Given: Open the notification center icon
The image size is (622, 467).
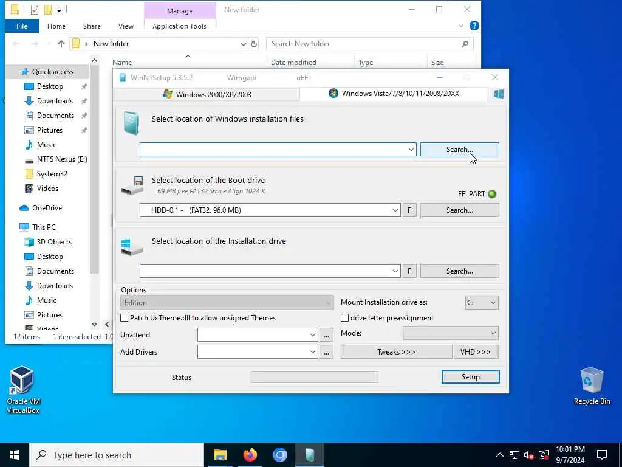Looking at the screenshot, I should 602,455.
